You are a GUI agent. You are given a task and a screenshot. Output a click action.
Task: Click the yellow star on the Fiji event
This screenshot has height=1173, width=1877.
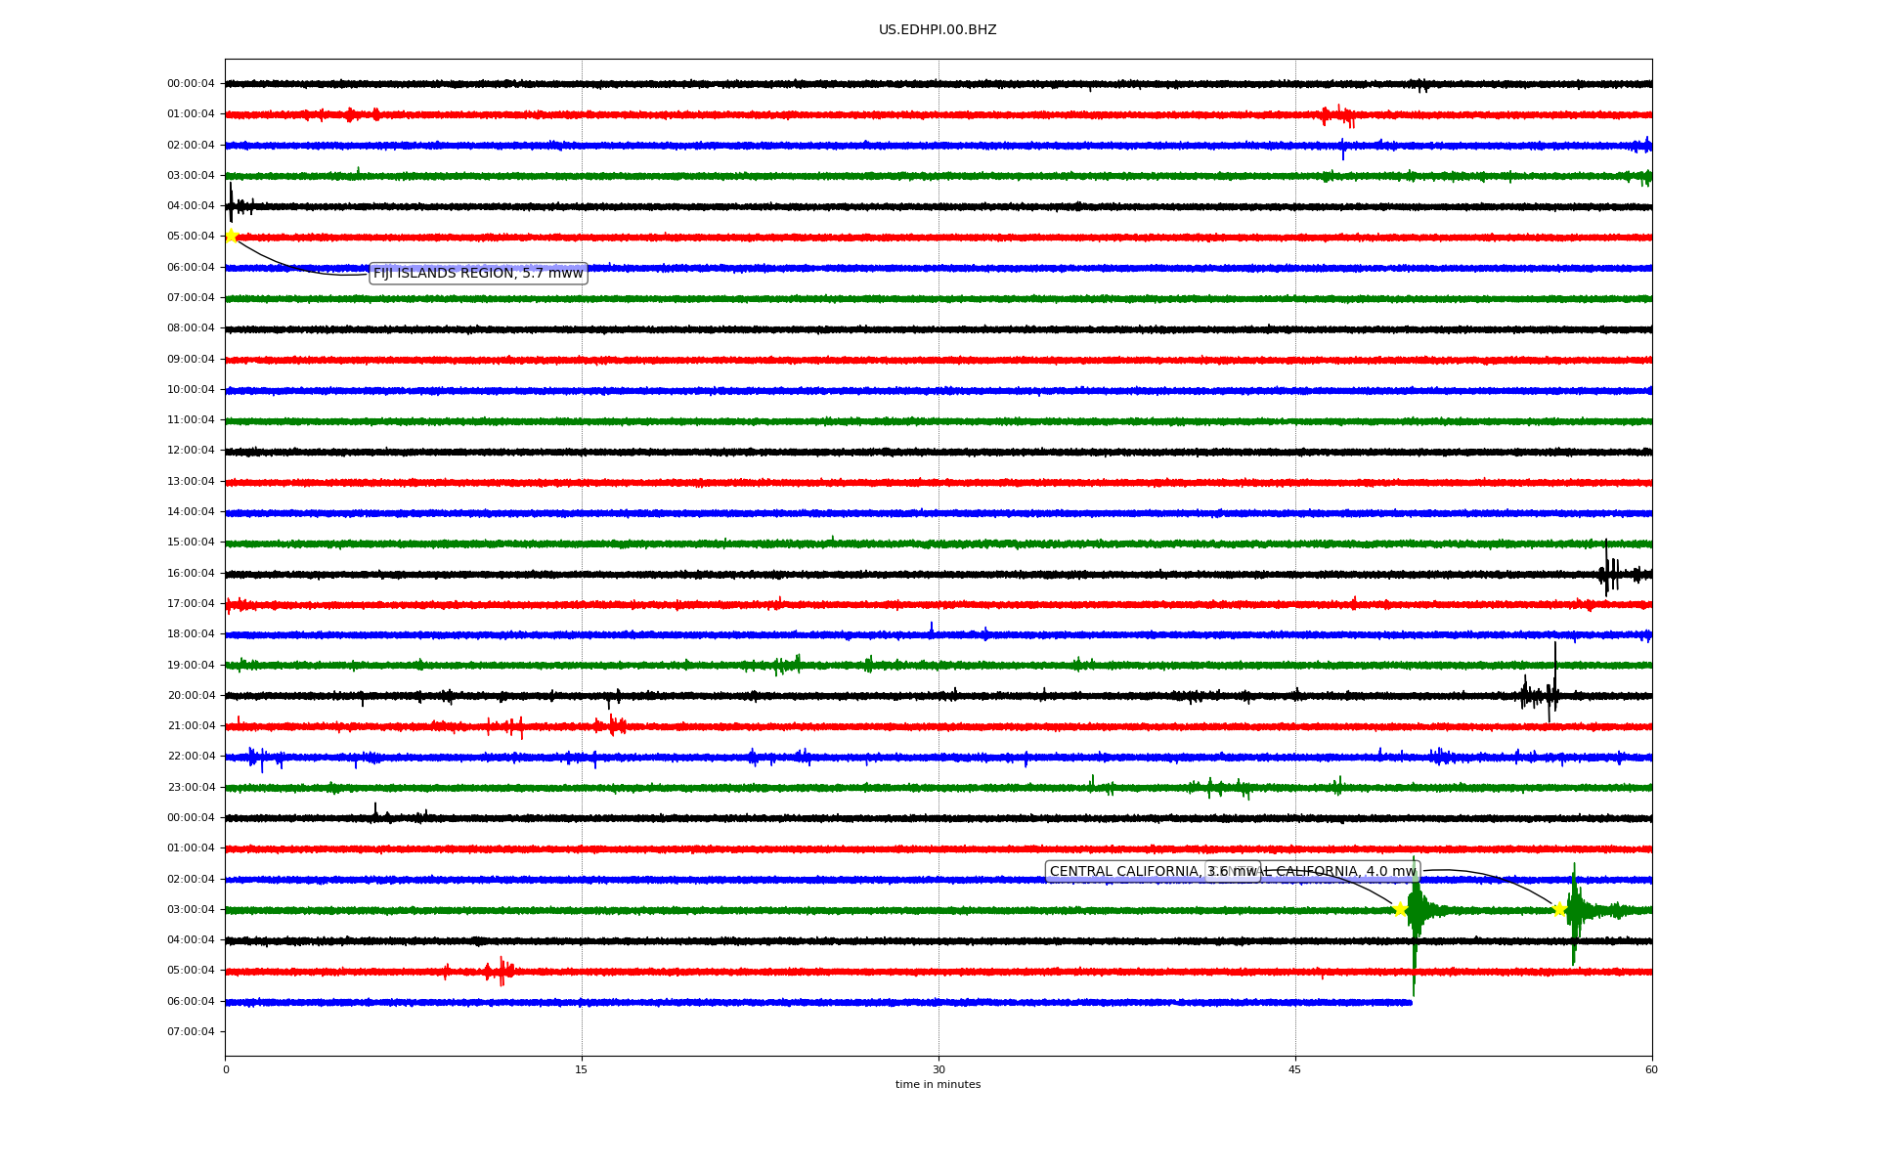(231, 236)
